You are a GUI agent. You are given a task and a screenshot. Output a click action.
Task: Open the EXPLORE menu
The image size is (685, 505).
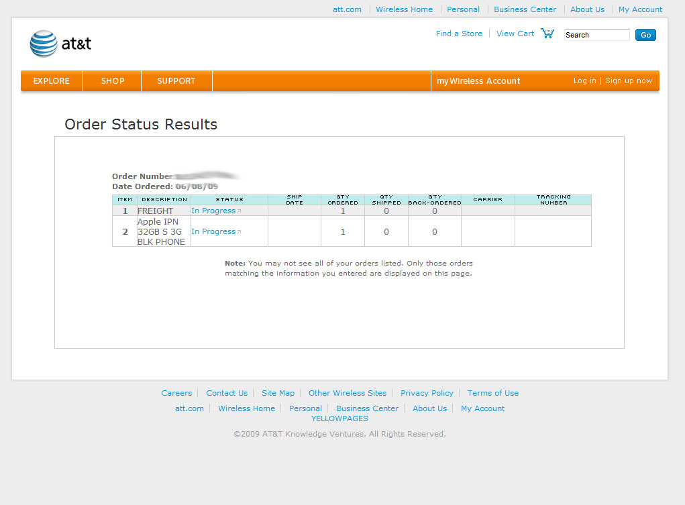52,81
